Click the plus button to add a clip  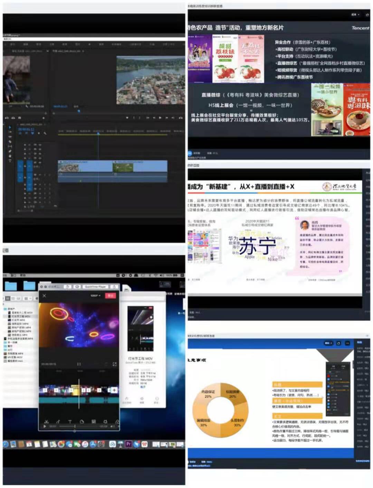click(x=114, y=390)
